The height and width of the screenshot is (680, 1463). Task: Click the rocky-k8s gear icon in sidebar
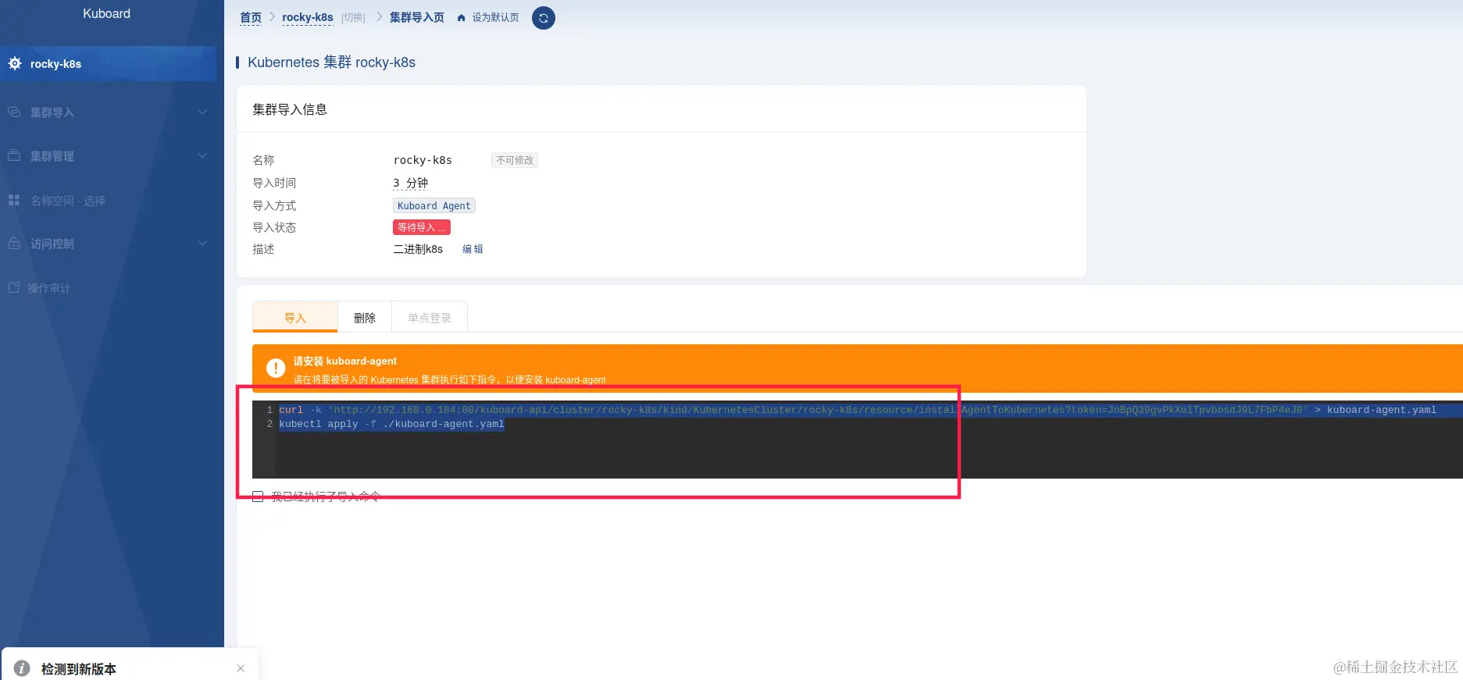pos(15,63)
